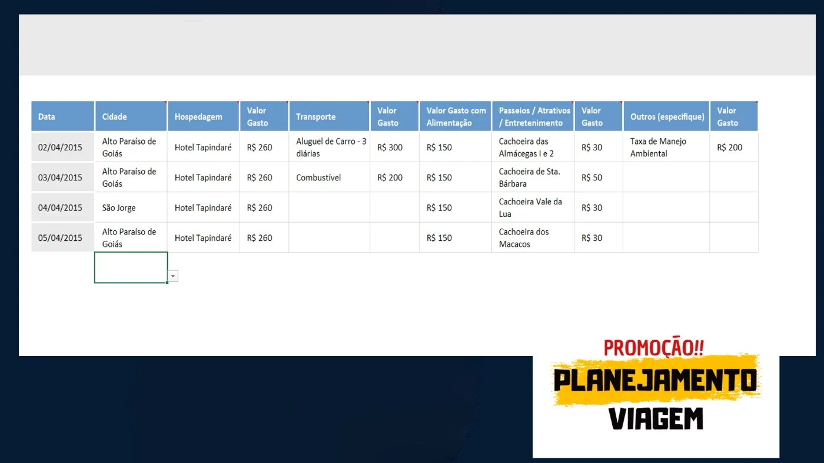Click the Cachoeira Vale da Lua cell

[x=533, y=207]
